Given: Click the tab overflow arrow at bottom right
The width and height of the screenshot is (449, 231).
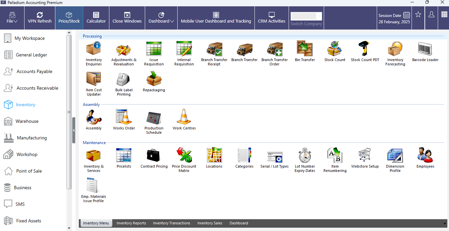Looking at the screenshot, I should pyautogui.click(x=445, y=223).
